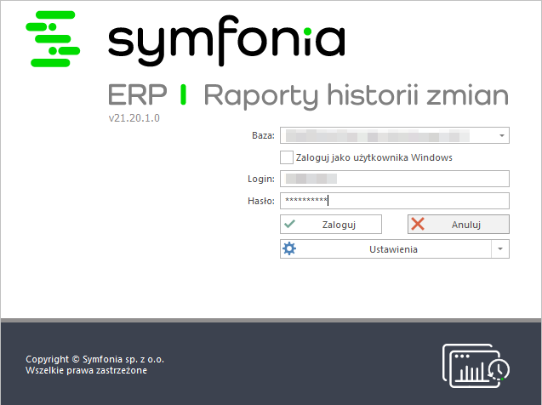This screenshot has width=542, height=405.
Task: Click the green checkmark icon on Zaloguj
Action: point(289,225)
